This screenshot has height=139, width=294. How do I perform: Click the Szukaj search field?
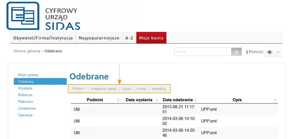click(203, 52)
